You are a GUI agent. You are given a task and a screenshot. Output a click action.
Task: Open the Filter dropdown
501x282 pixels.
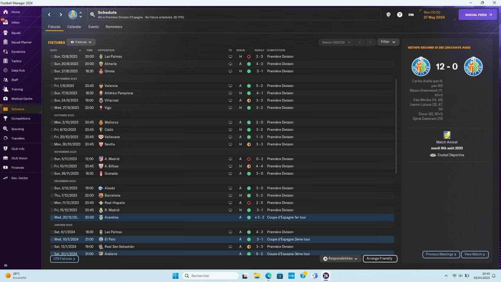coord(388,42)
